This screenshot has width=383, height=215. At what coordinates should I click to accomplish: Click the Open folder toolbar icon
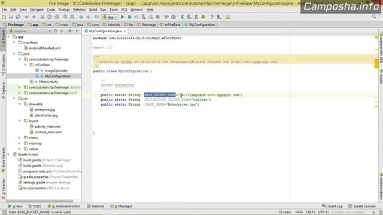coord(4,17)
